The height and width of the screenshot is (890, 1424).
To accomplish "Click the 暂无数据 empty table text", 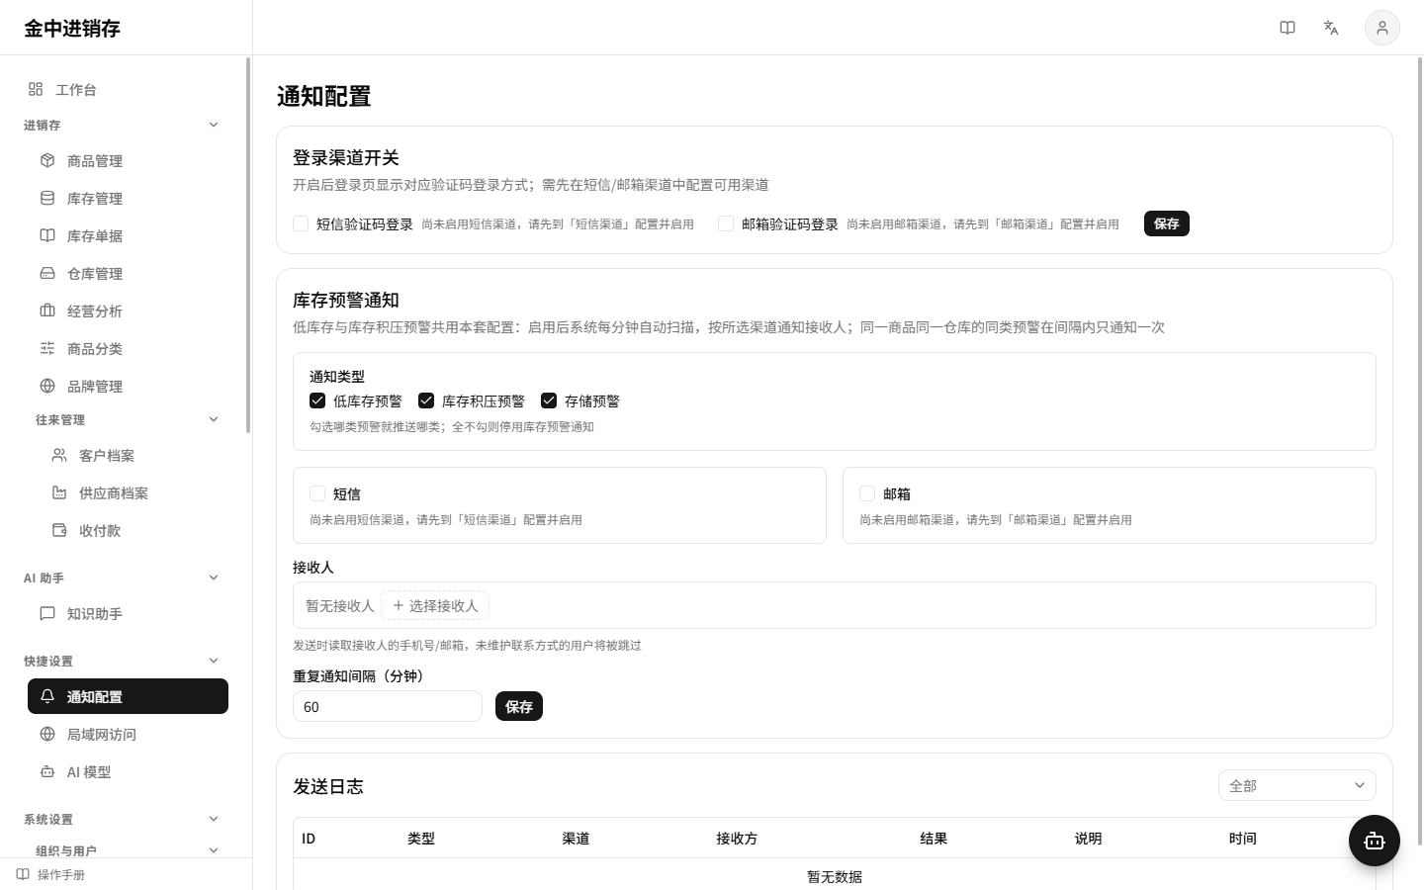I will [835, 876].
